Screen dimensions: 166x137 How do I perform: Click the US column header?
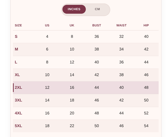[x=47, y=25]
